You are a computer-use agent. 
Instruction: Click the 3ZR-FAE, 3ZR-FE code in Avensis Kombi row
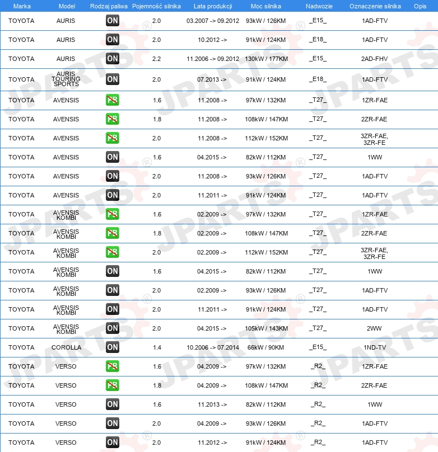[x=374, y=253]
